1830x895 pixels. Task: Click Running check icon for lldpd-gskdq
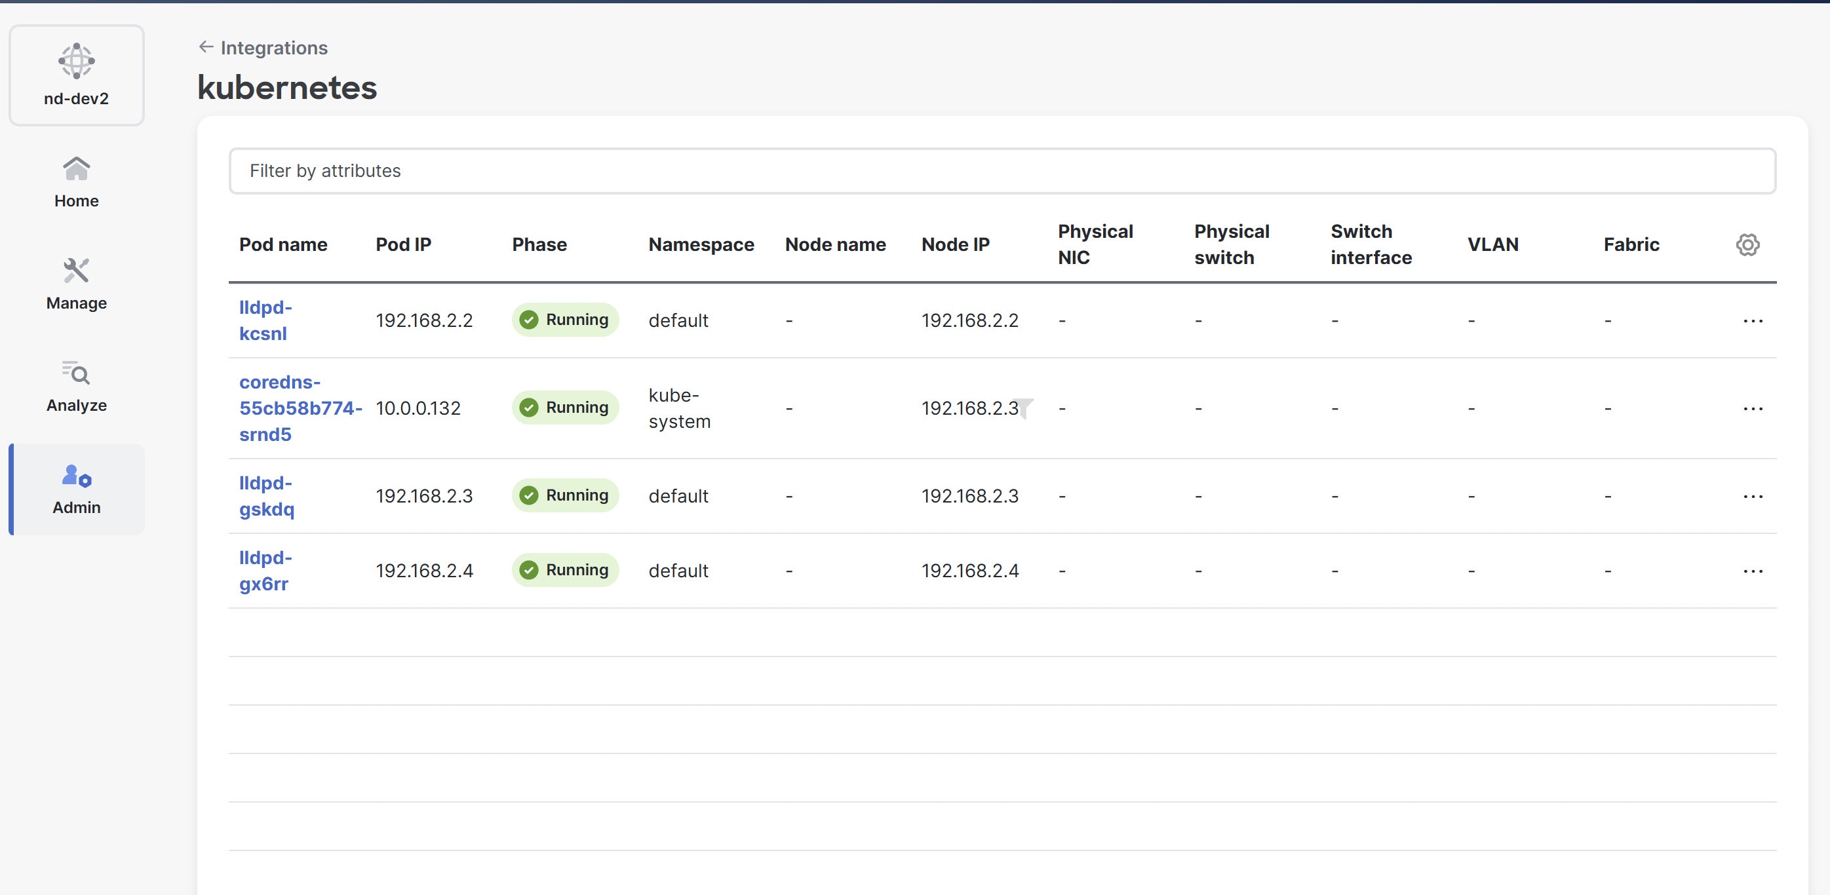click(528, 495)
